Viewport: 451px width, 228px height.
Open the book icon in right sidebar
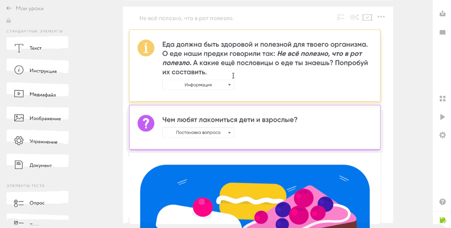443,32
